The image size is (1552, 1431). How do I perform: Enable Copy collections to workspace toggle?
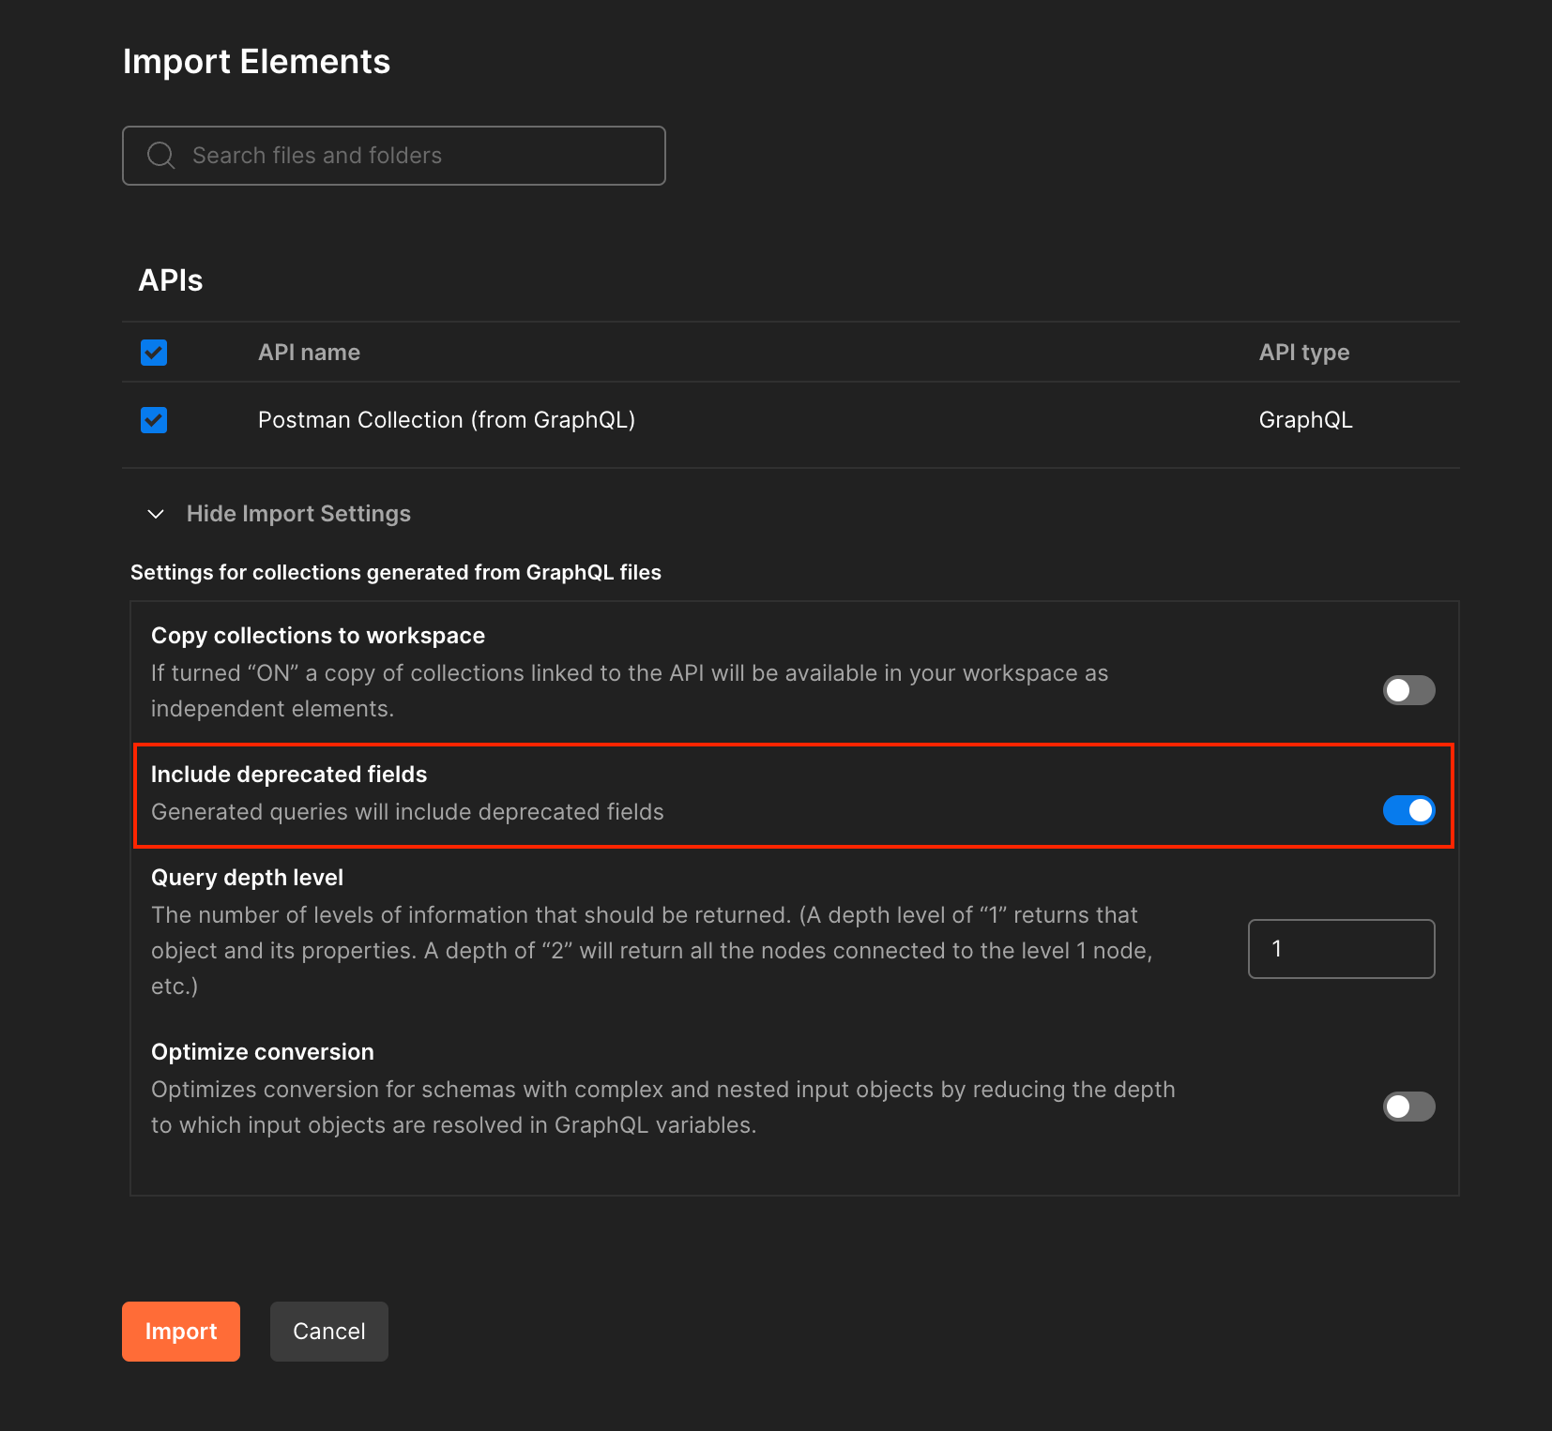click(1408, 690)
